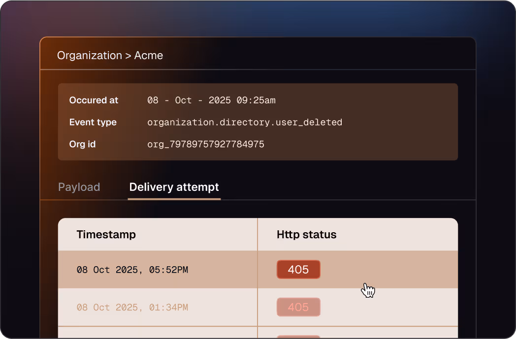Click the Acme breadcrumb item

[148, 56]
